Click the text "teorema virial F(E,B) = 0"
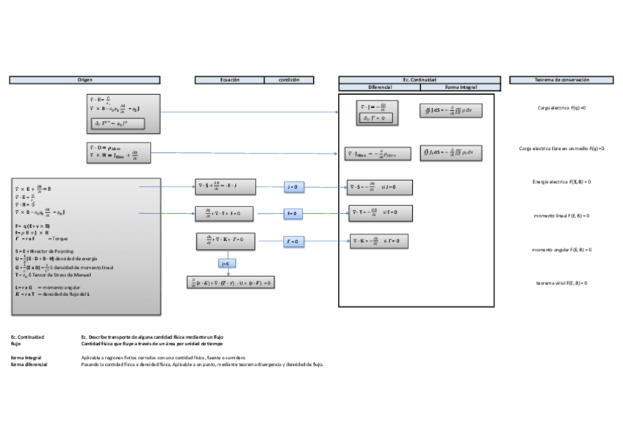The image size is (623, 440). [561, 283]
